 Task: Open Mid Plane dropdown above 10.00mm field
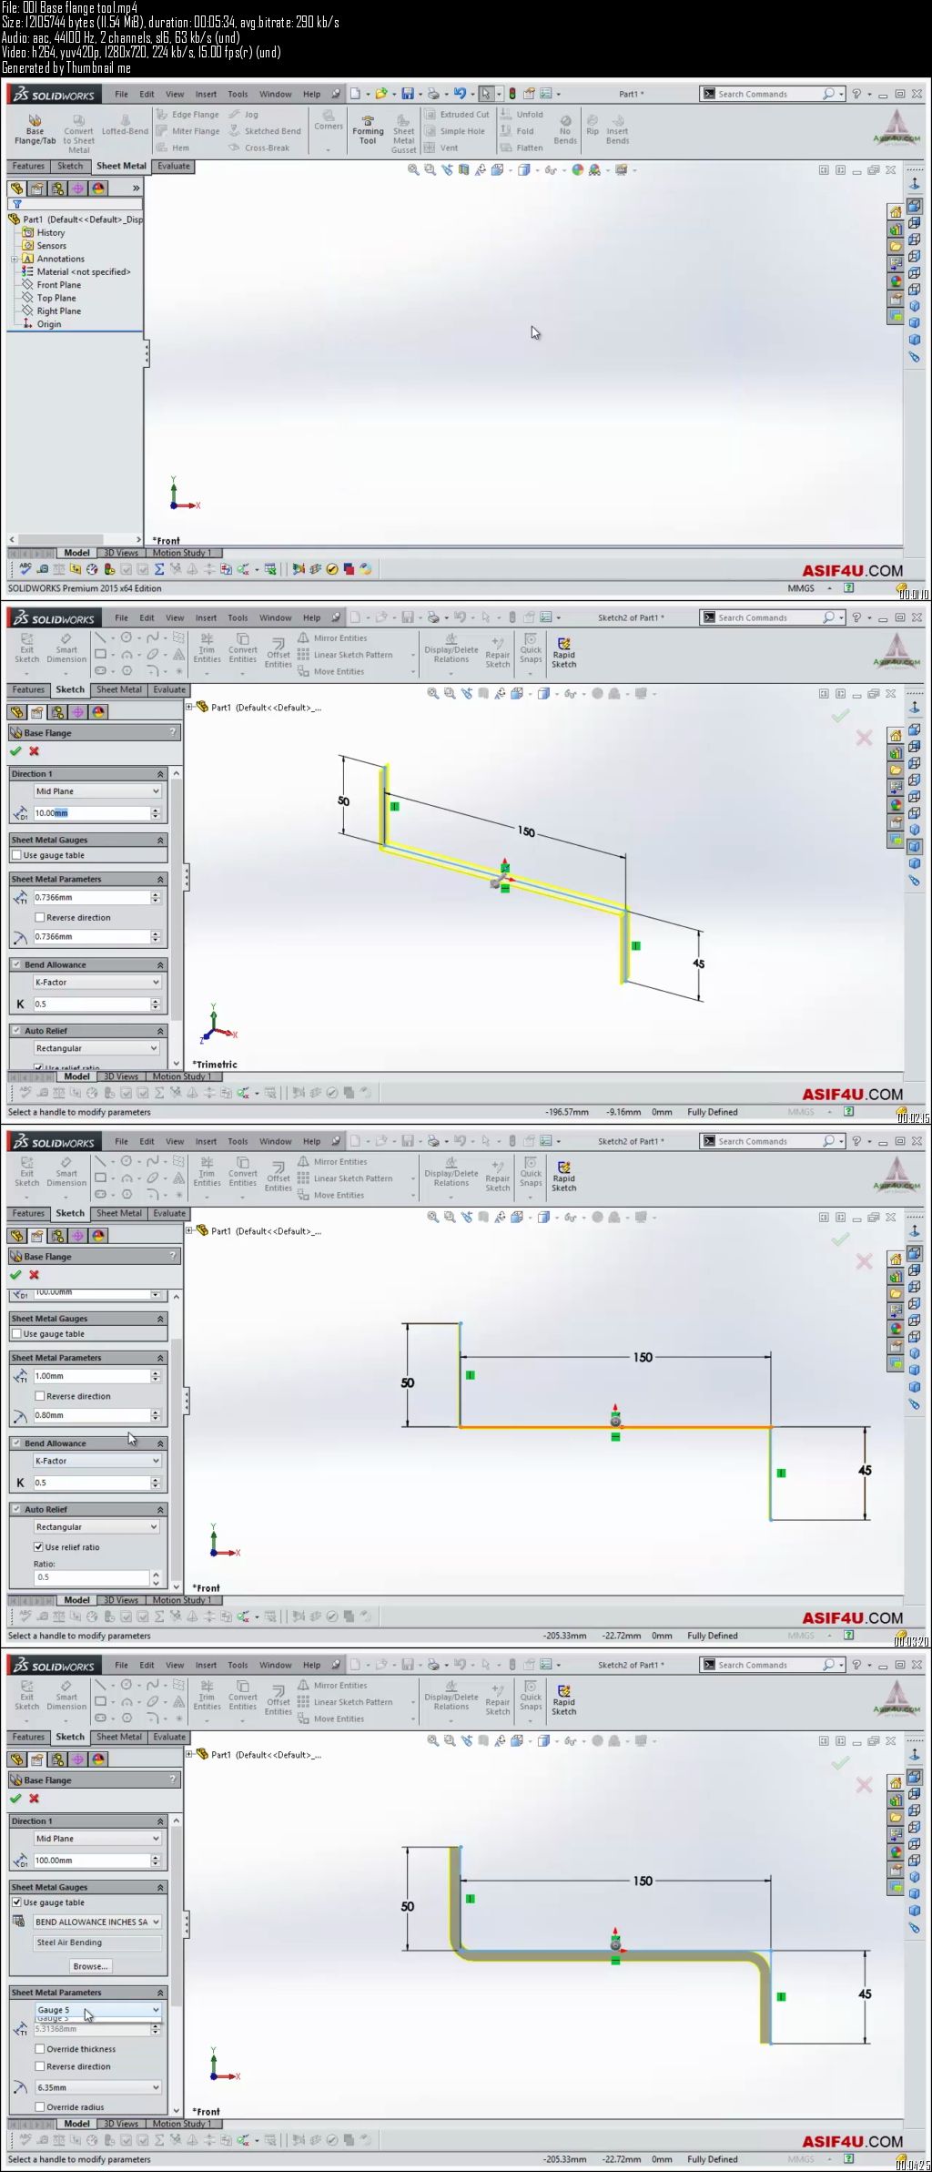[97, 791]
